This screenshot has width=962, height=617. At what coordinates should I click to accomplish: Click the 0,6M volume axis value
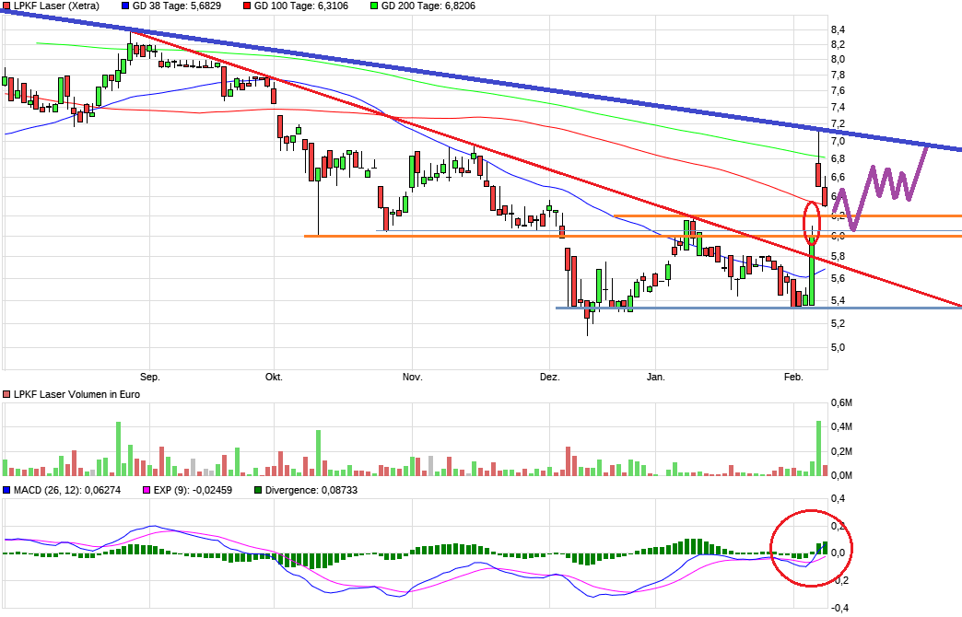[842, 403]
